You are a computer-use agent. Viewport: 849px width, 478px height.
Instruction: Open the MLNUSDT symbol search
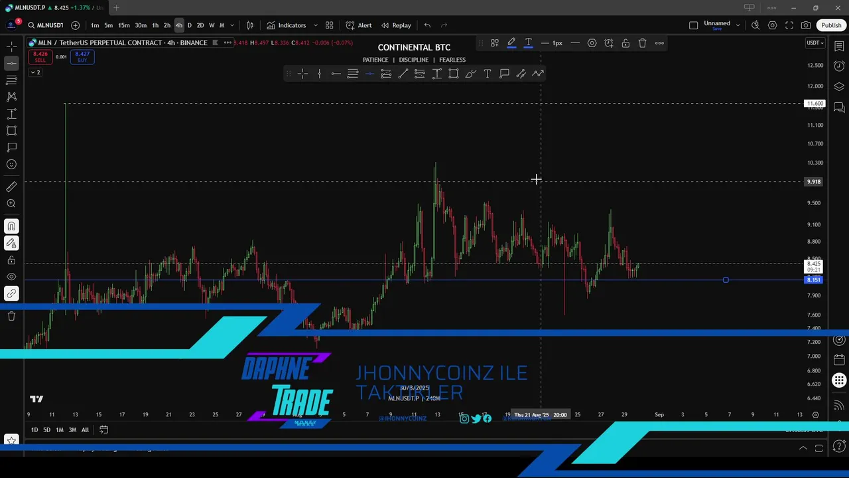tap(45, 25)
